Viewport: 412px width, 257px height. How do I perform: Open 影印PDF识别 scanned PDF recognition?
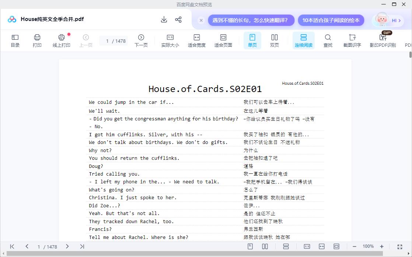383,41
